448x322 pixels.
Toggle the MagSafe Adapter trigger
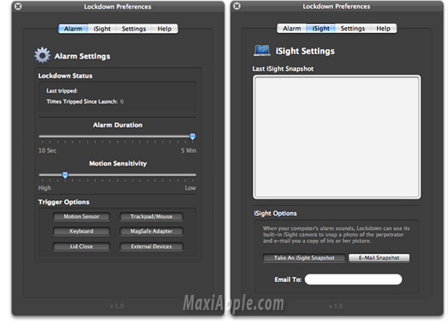tap(151, 231)
